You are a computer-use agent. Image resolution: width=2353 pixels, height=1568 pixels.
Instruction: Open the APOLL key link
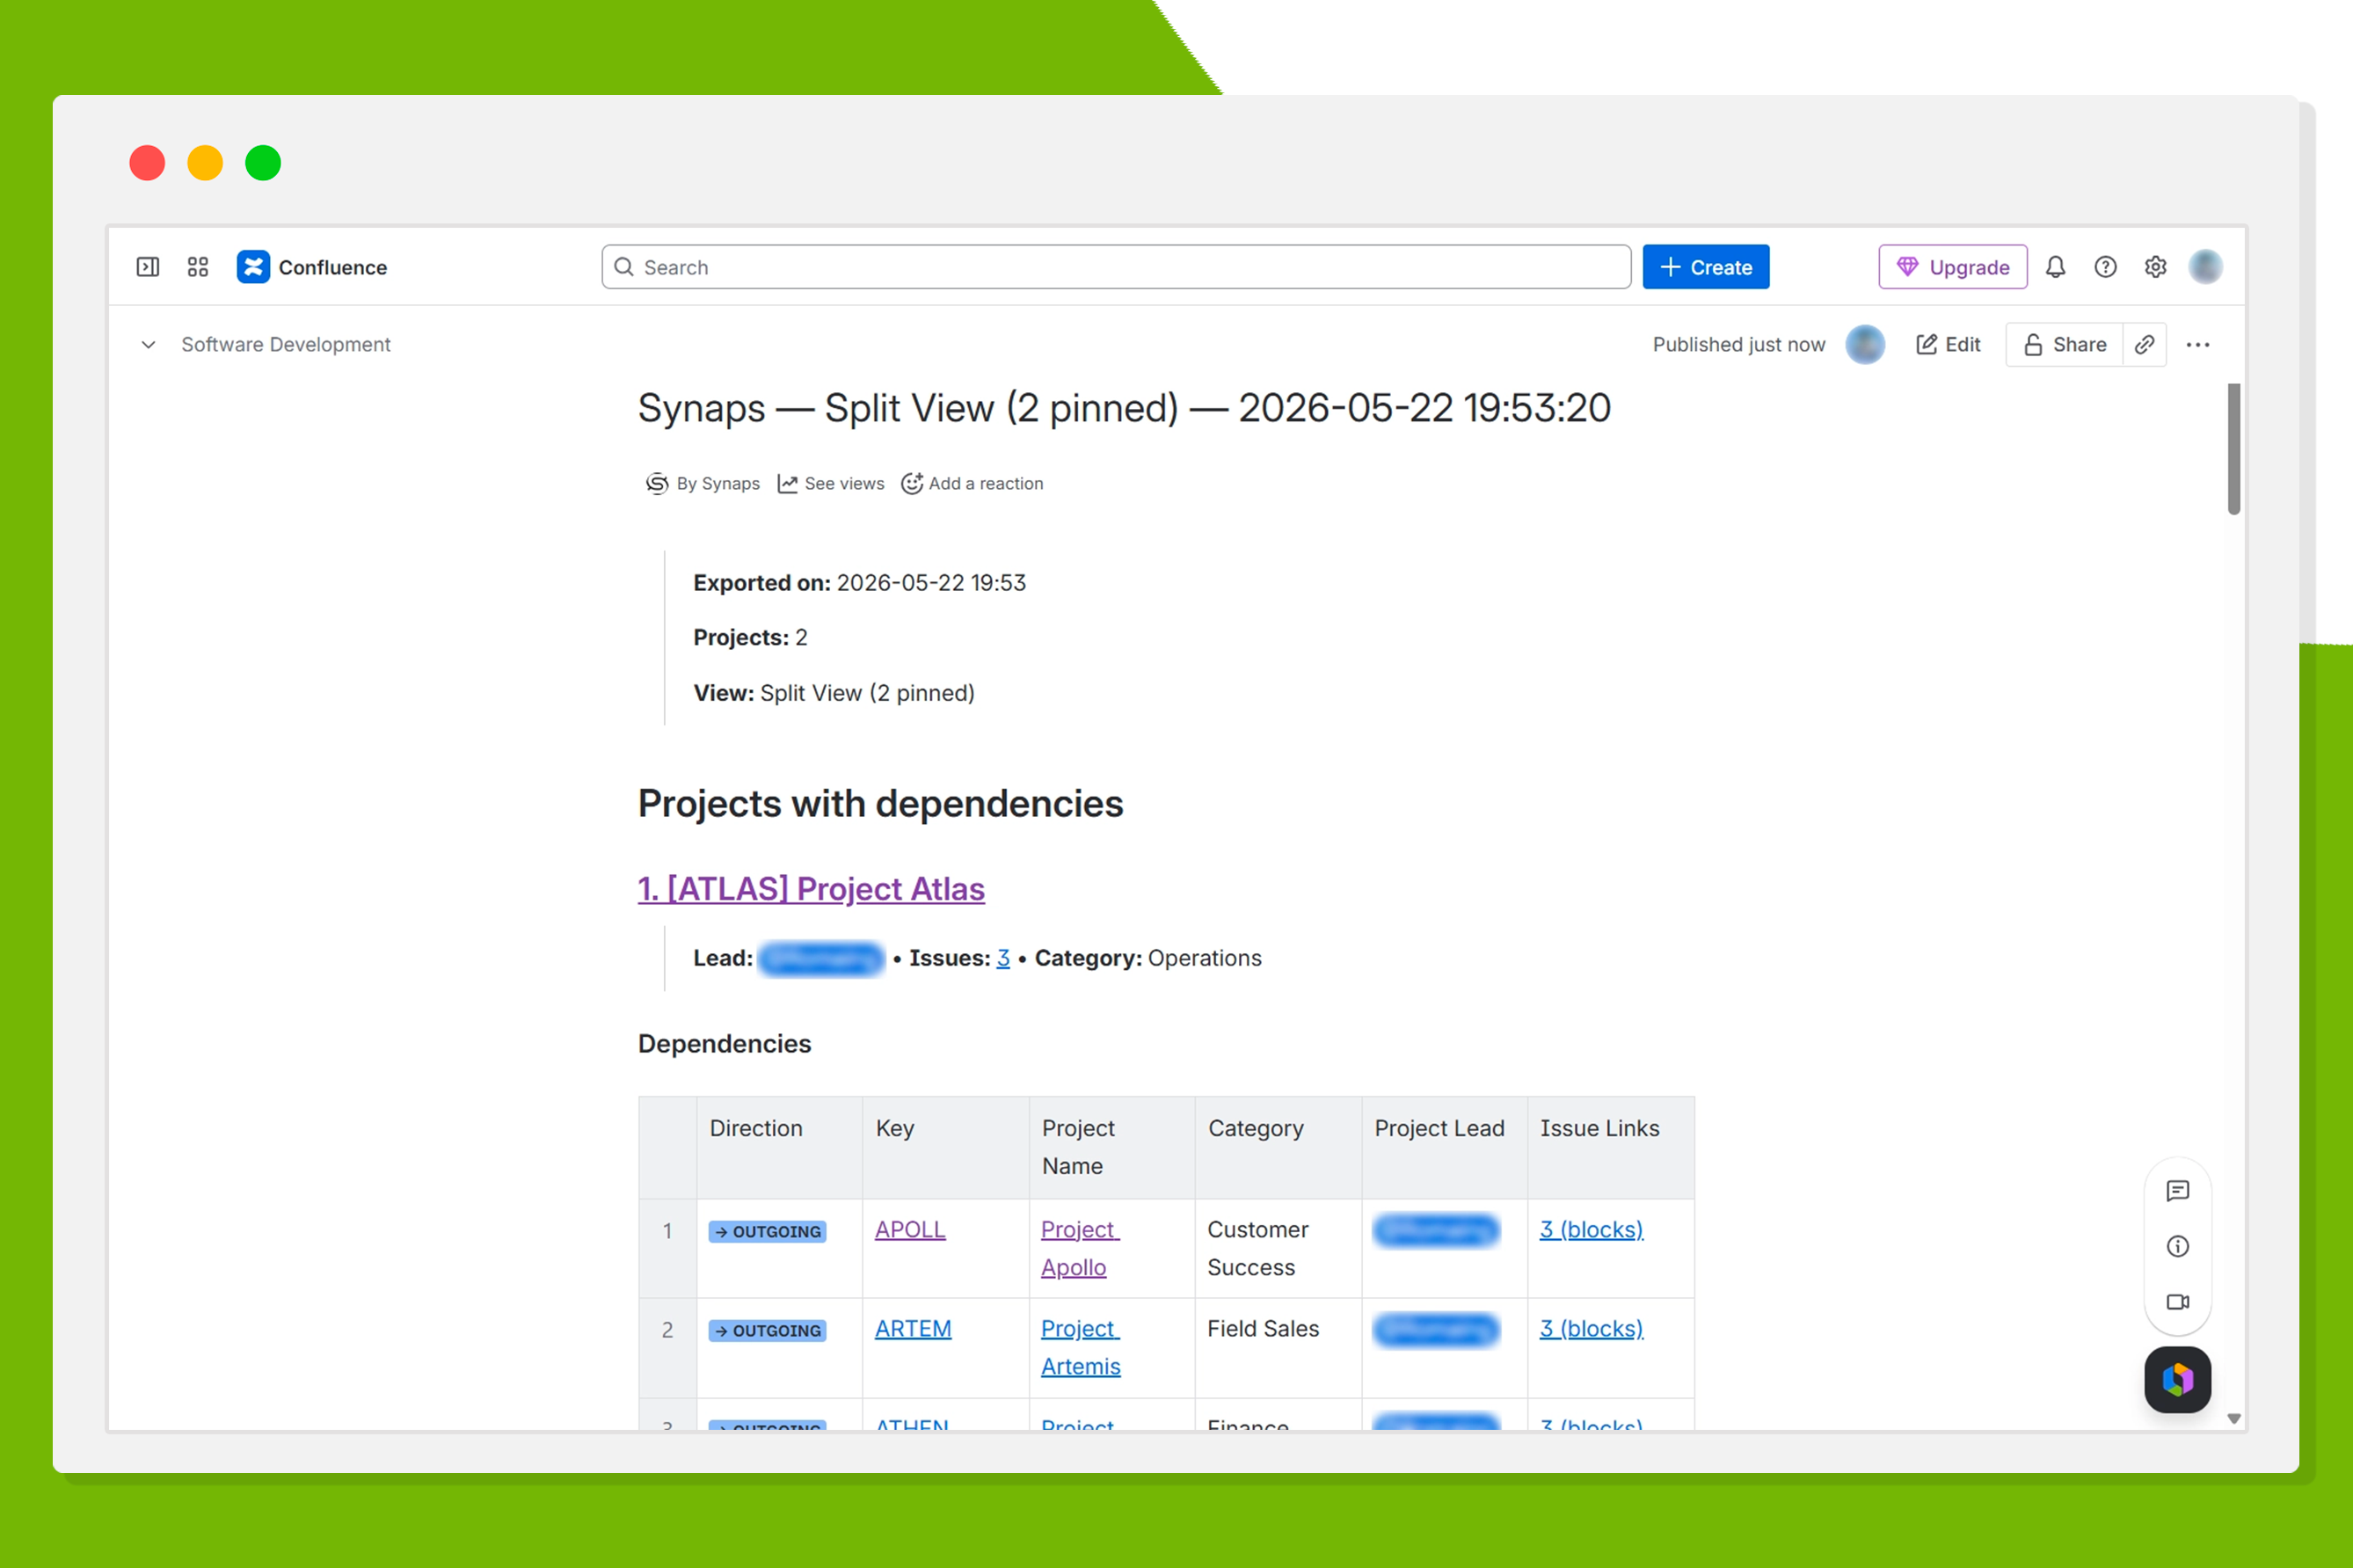[x=909, y=1230]
